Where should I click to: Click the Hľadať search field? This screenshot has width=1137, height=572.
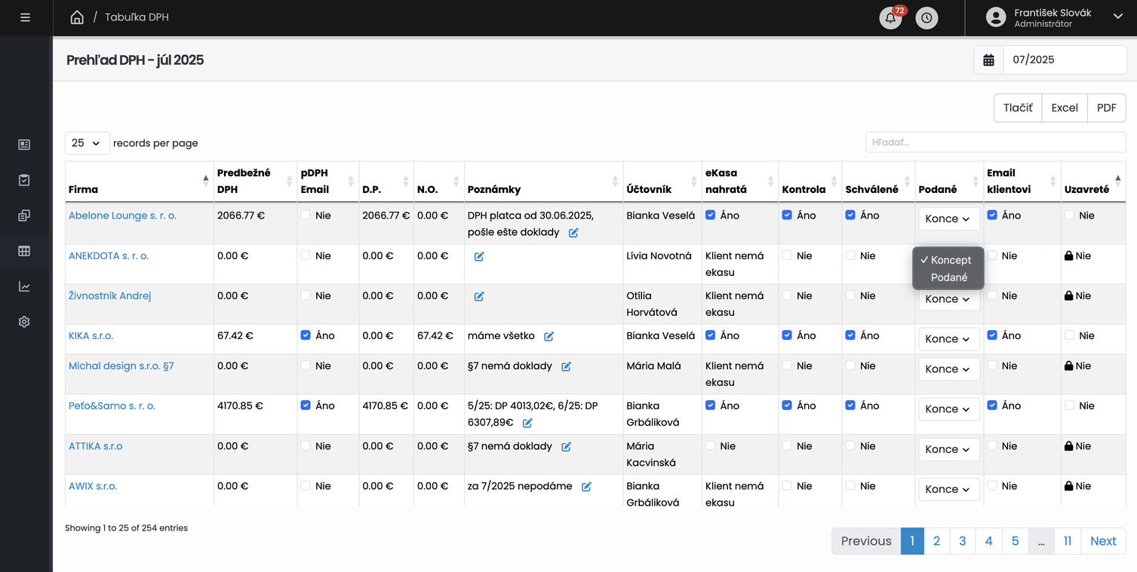[995, 142]
